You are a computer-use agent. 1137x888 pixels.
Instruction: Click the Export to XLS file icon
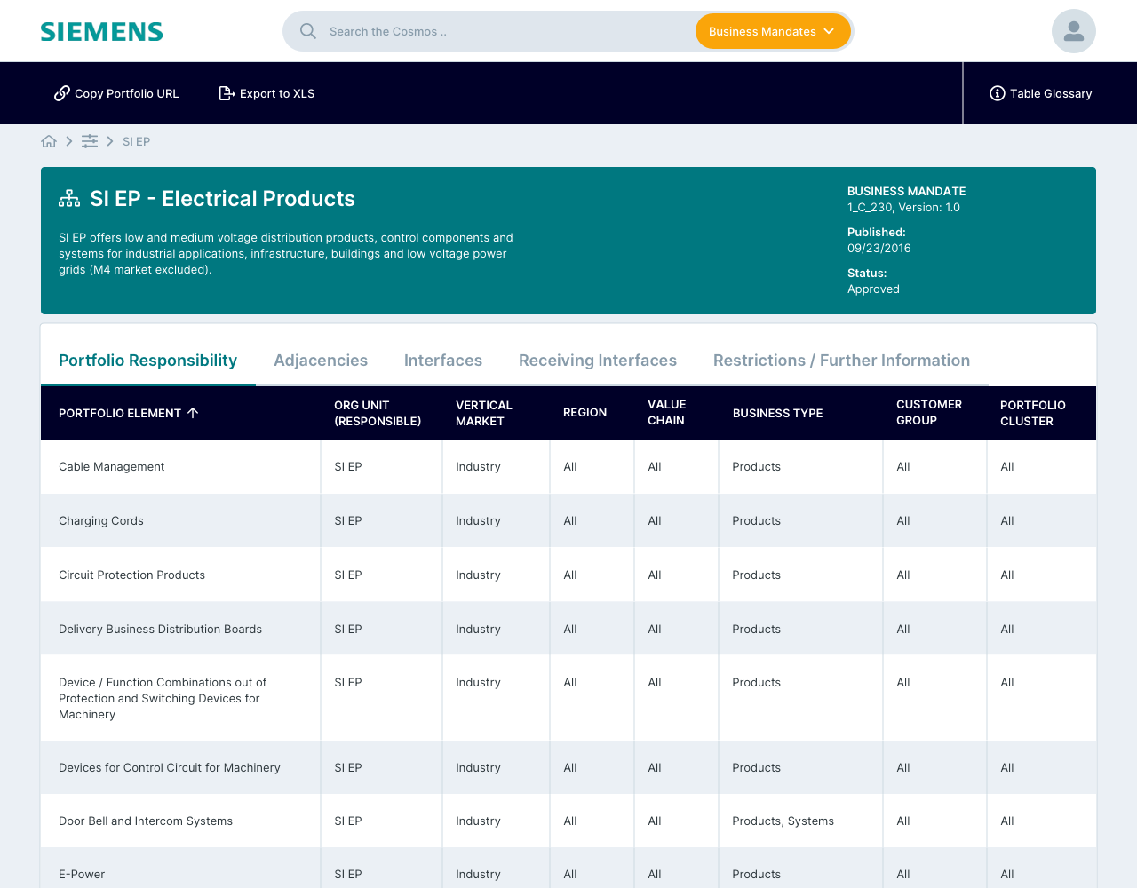point(227,93)
